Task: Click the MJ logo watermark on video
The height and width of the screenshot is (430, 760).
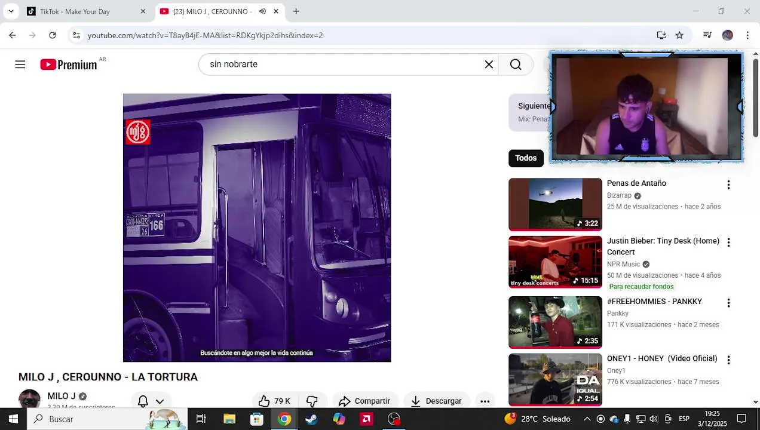Action: click(x=137, y=132)
